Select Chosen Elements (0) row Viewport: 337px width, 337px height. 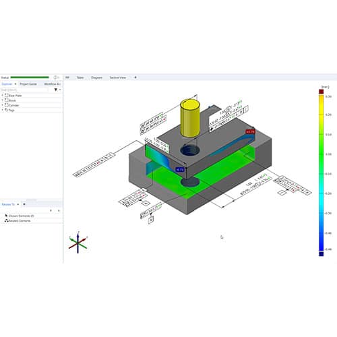click(x=32, y=216)
